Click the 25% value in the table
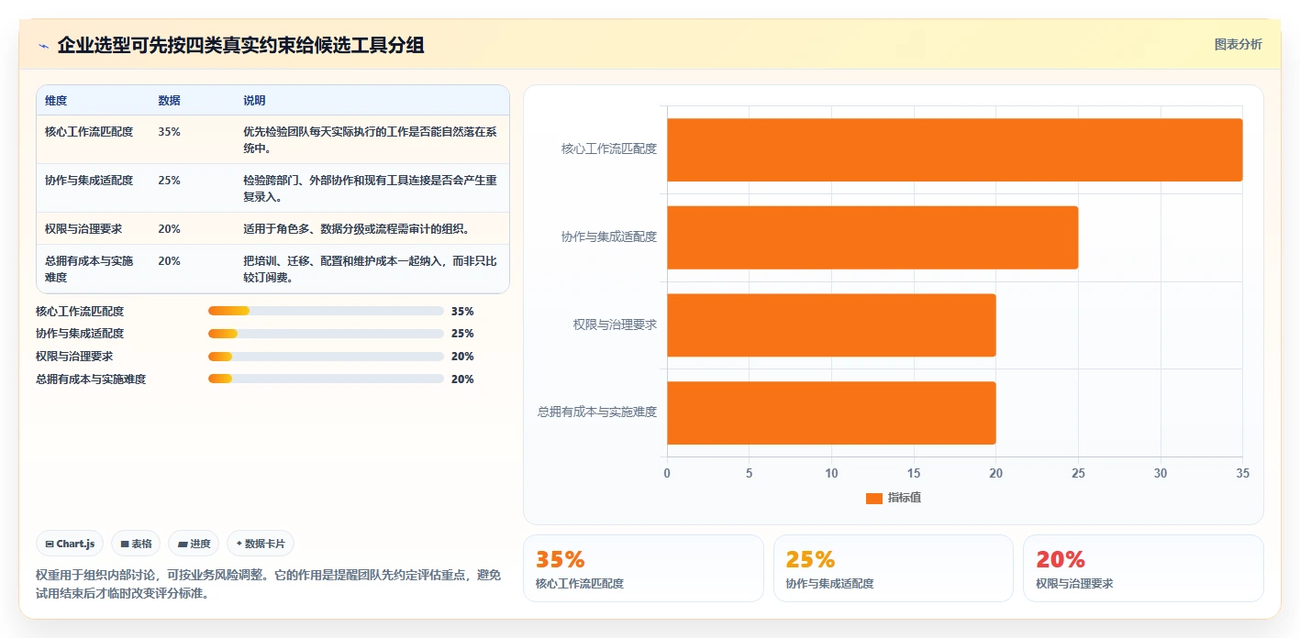The image size is (1300, 638). click(169, 181)
